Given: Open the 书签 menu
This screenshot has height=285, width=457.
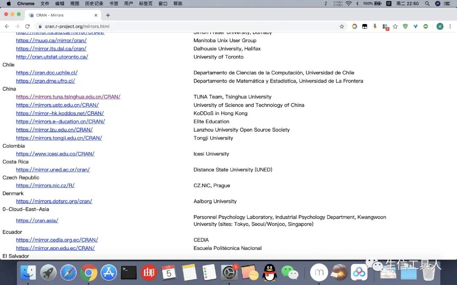Looking at the screenshot, I should 114,3.
